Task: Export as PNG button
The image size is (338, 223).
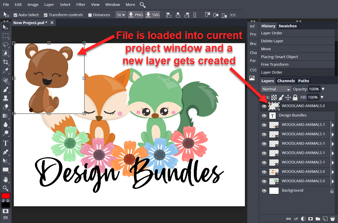Action: click(x=136, y=15)
